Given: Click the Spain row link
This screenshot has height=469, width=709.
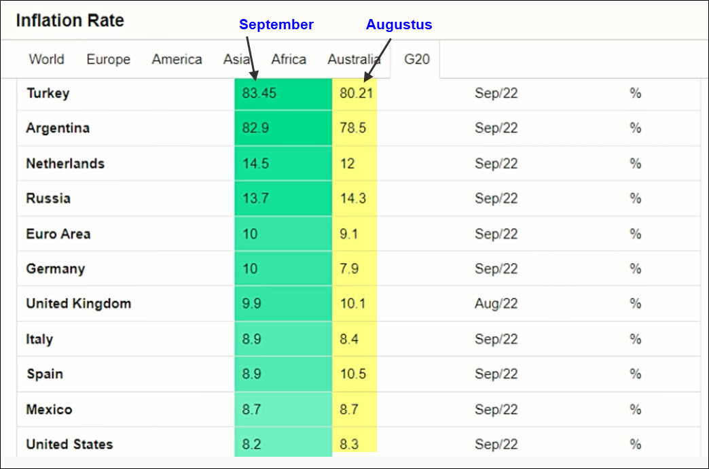Looking at the screenshot, I should click(44, 374).
